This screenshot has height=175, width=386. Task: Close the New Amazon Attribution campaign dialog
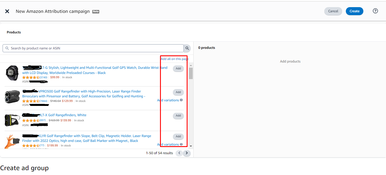click(x=7, y=11)
